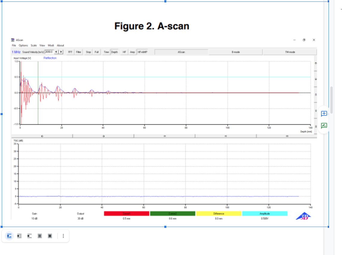Viewport: 342px width, 255px height.
Task: Open the Modi menu in AScan
Action: [51, 45]
